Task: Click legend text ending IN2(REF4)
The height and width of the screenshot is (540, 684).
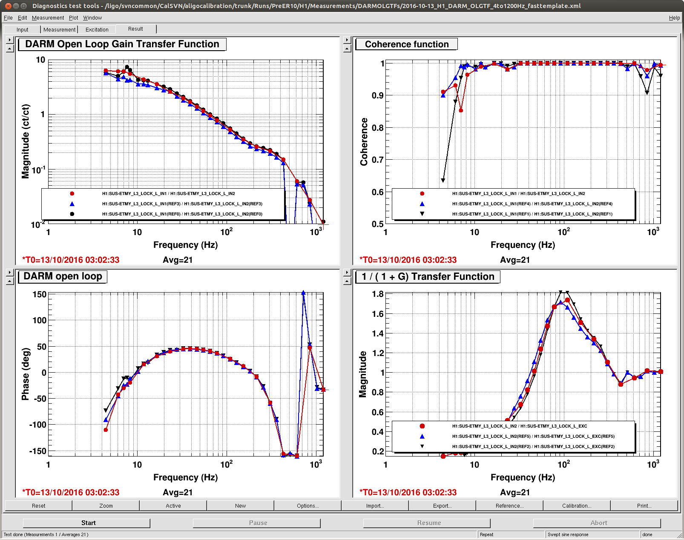Action: point(532,204)
